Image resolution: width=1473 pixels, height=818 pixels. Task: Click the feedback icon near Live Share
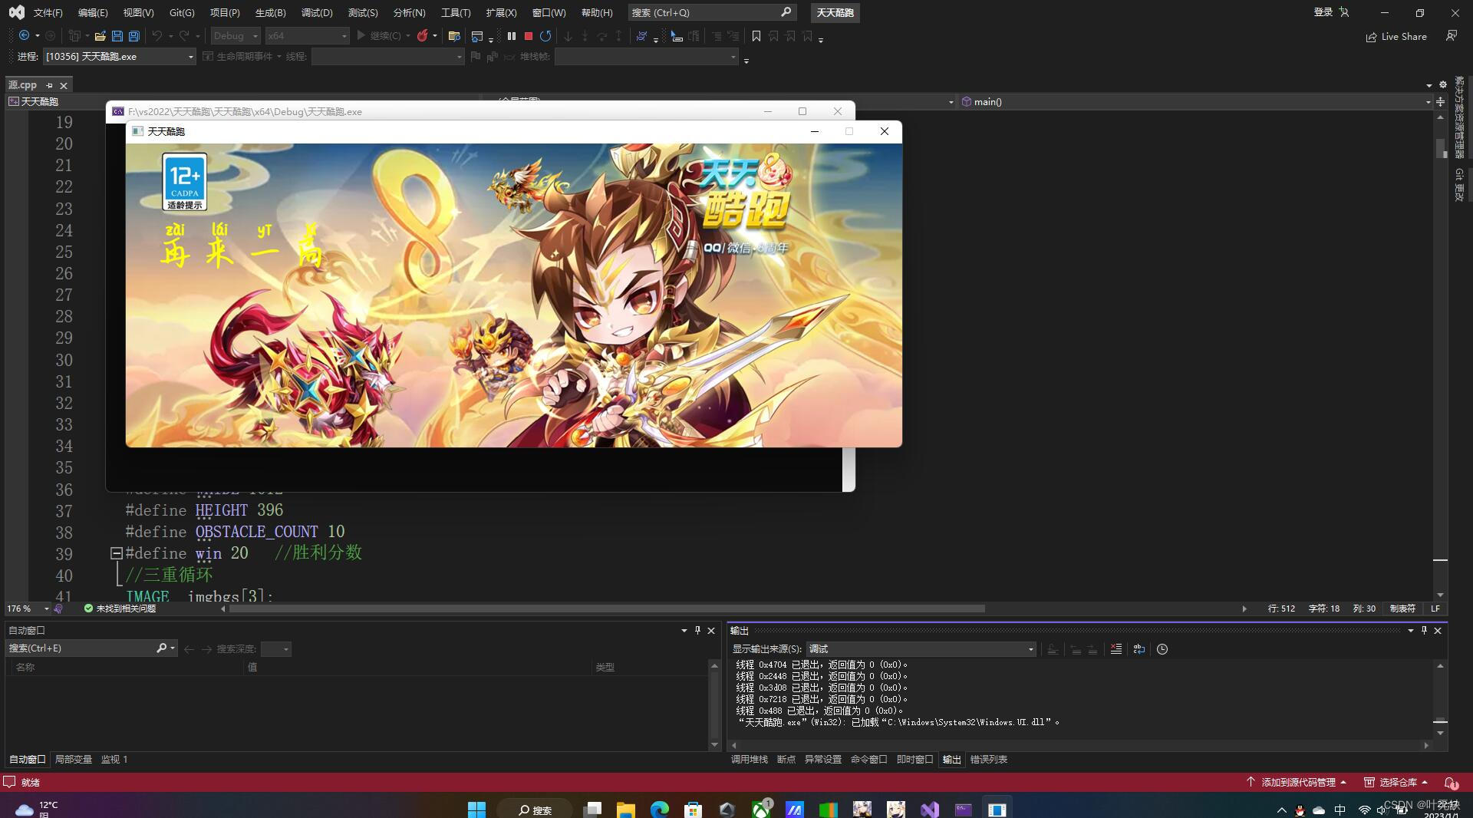(1452, 36)
